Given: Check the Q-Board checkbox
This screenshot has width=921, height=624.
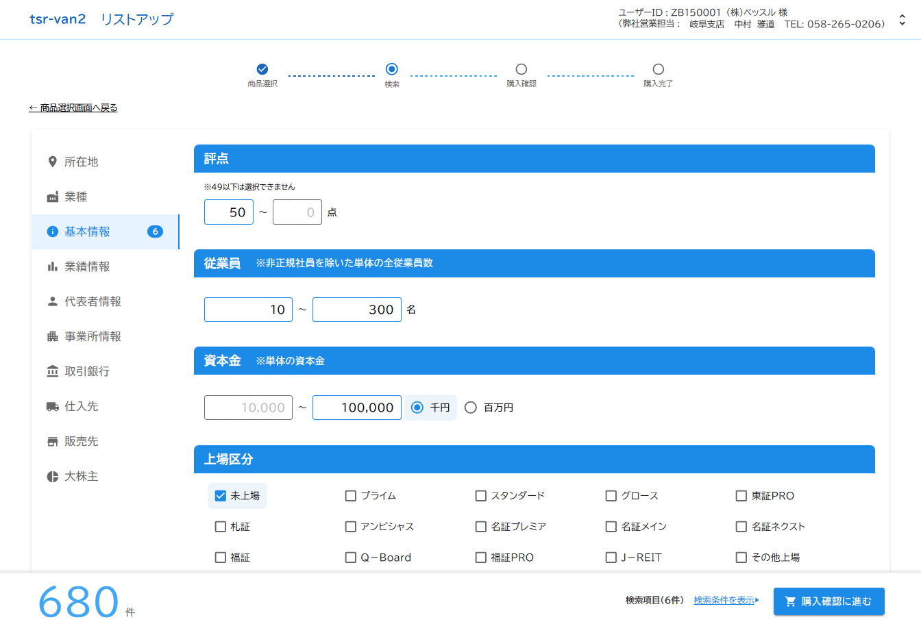Looking at the screenshot, I should [351, 558].
